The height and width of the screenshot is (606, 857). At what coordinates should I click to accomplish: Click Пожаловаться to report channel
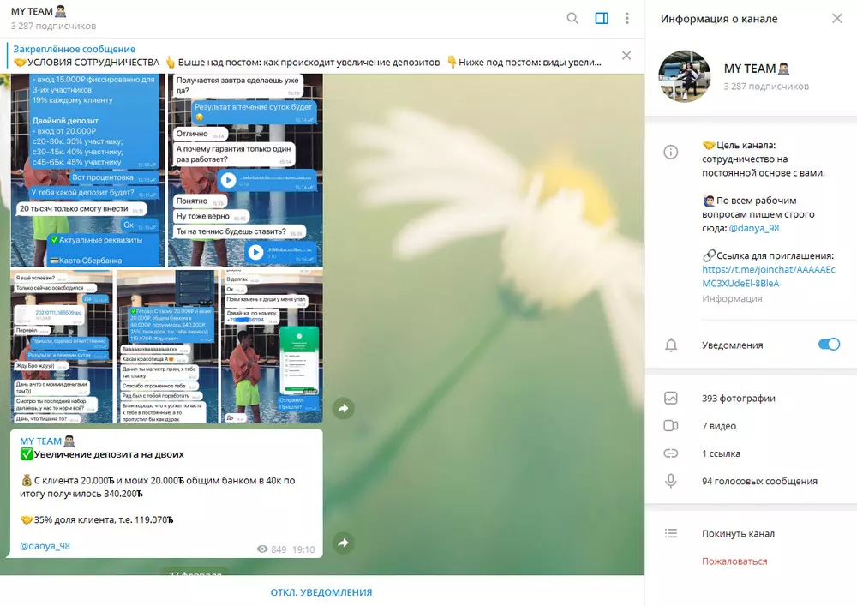point(734,561)
